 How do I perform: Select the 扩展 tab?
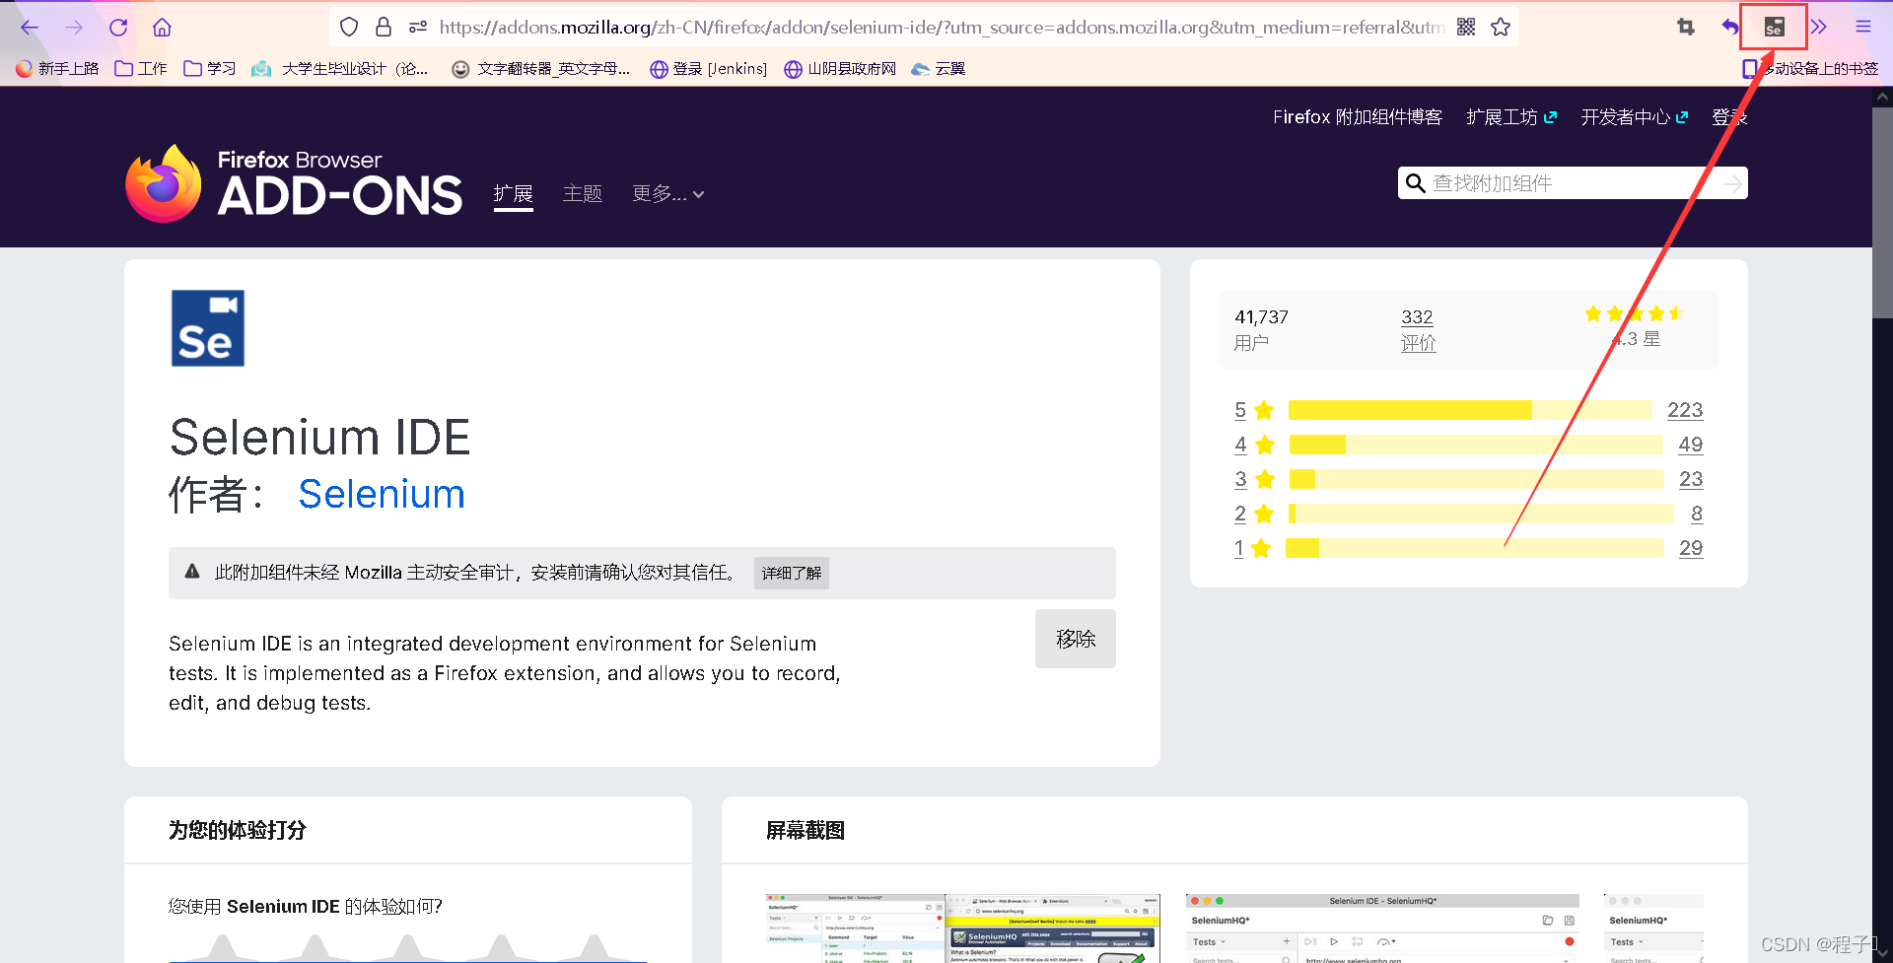[513, 193]
